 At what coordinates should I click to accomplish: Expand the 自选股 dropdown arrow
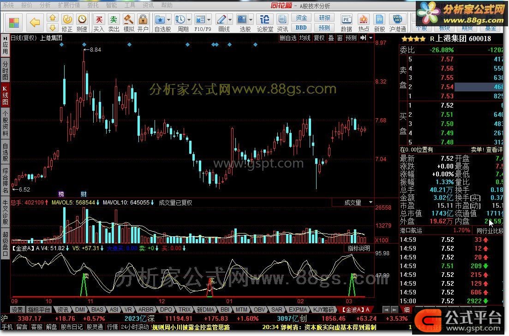[169, 20]
